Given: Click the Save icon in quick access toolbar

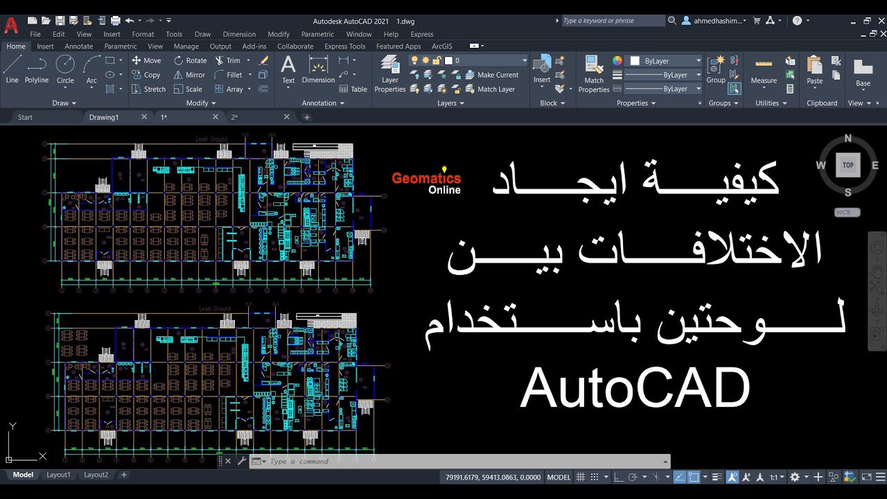Looking at the screenshot, I should click(60, 21).
